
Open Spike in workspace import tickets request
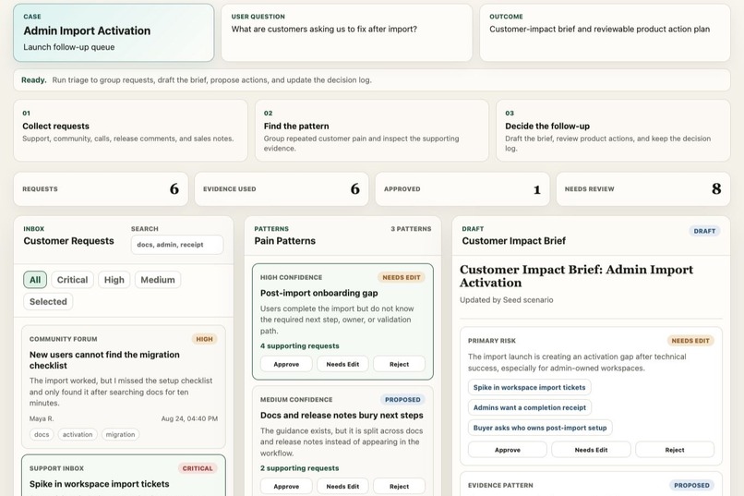(x=124, y=476)
